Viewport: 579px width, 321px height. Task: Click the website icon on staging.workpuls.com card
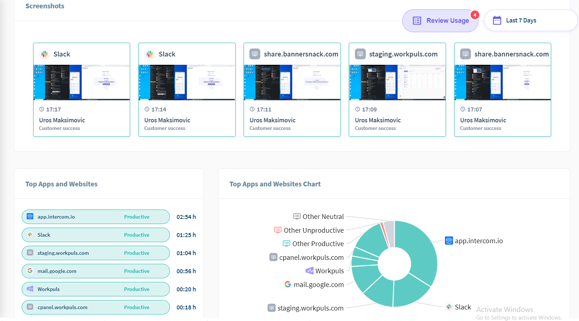tap(360, 54)
